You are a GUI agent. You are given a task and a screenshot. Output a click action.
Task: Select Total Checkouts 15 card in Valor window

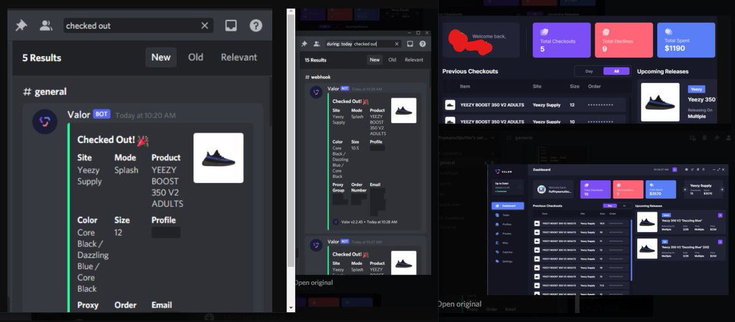point(595,189)
